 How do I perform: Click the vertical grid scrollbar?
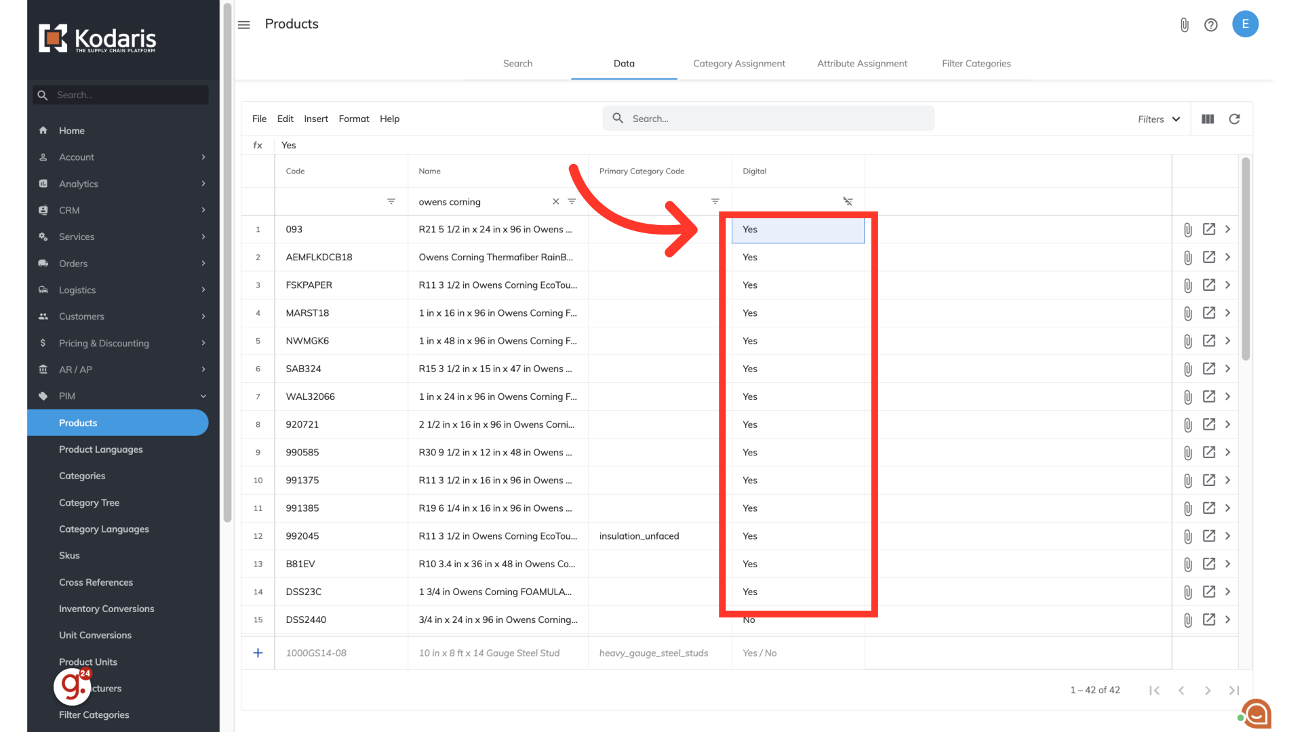pyautogui.click(x=1245, y=258)
